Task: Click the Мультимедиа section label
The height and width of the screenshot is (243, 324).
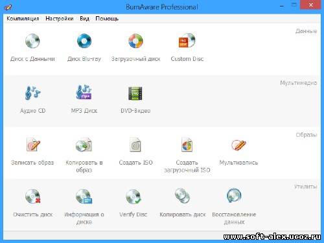Action: [x=299, y=83]
